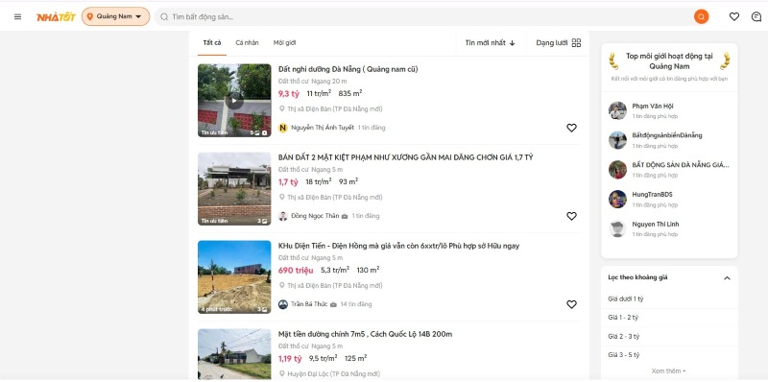Play video on Đất nghỉ dưỡng Đà Nẵng thumbnail

234,101
